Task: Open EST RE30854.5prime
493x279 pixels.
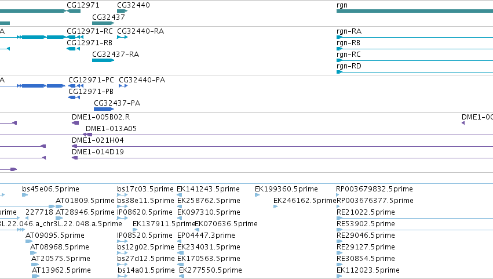Action: coord(366,259)
